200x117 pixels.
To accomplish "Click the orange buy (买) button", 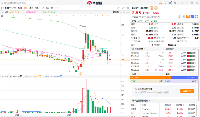I will click(x=188, y=17).
